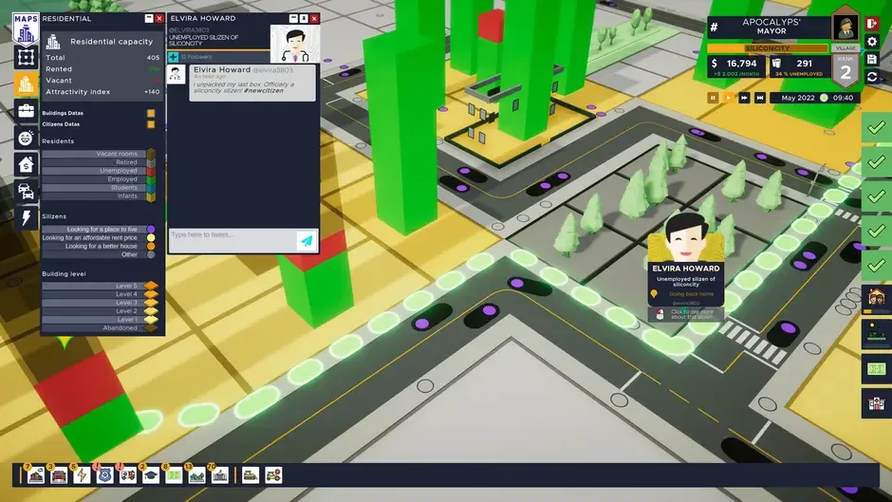
Task: Open the zones map icon in Maps sidebar
Action: pos(26,57)
